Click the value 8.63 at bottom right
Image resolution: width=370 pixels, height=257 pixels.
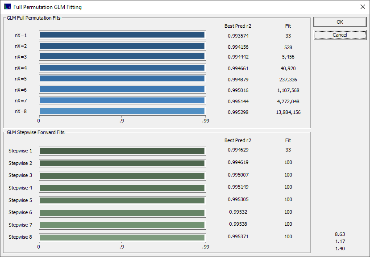pos(340,234)
